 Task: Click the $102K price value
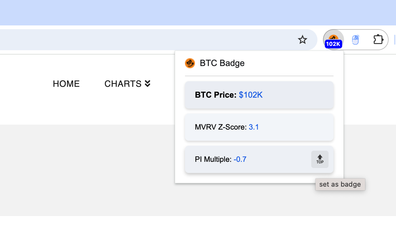pyautogui.click(x=251, y=95)
